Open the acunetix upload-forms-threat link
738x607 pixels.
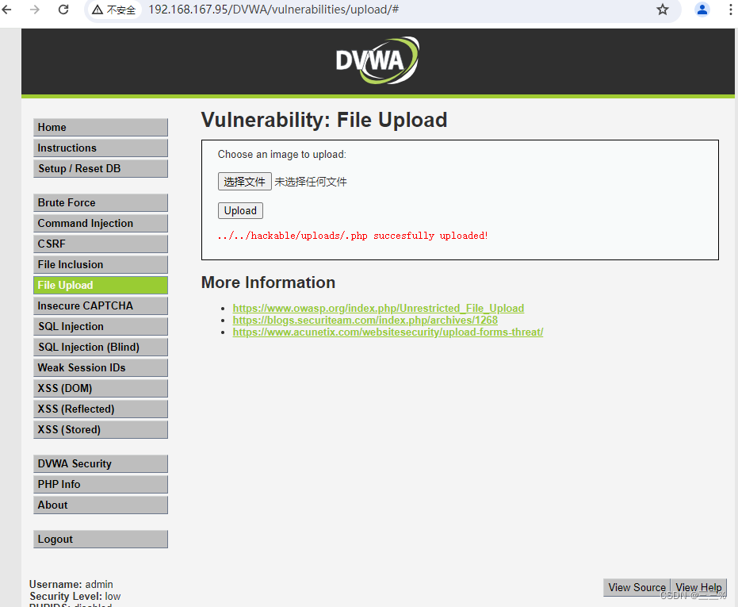[388, 332]
